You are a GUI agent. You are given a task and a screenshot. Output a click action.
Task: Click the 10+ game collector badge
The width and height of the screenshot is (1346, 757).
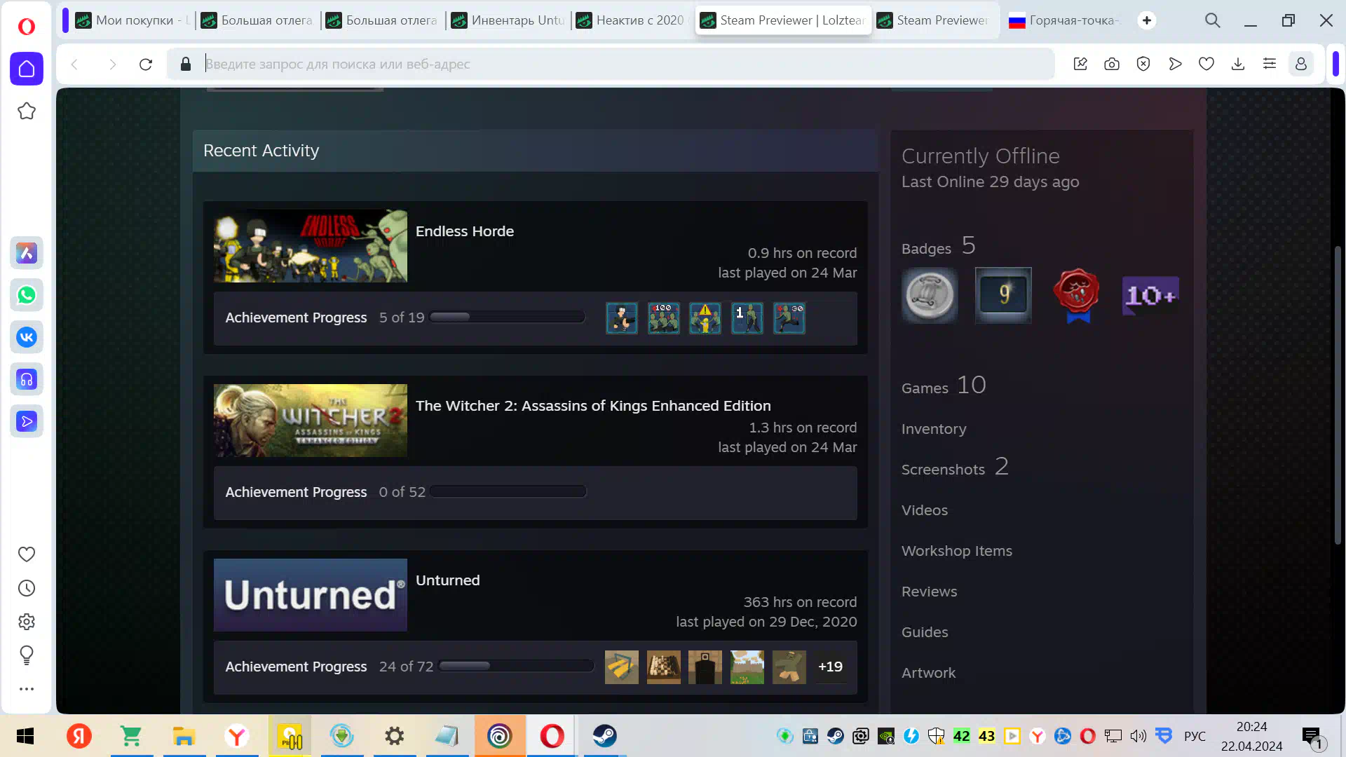1150,295
